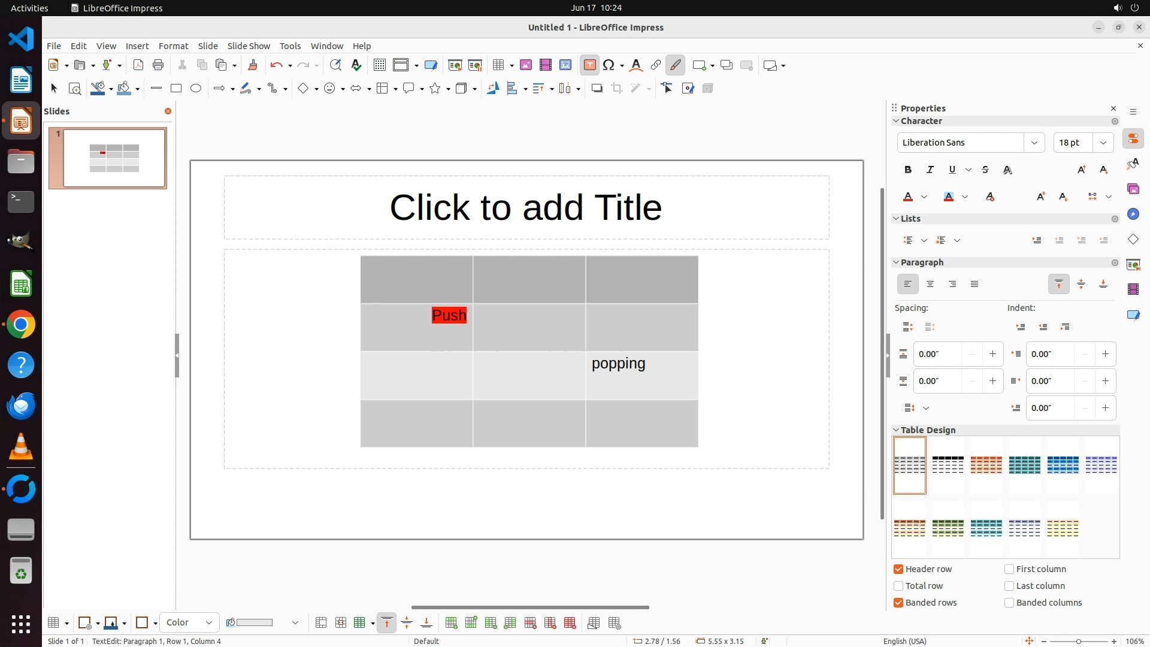Click the Export as PDF icon
Image resolution: width=1150 pixels, height=647 pixels.
(138, 65)
